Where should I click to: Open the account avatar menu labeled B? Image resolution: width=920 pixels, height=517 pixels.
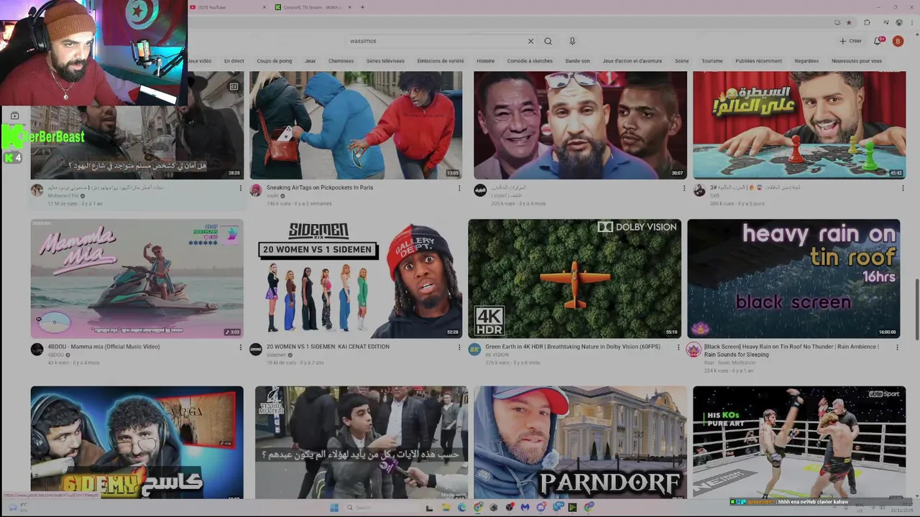[x=898, y=41]
